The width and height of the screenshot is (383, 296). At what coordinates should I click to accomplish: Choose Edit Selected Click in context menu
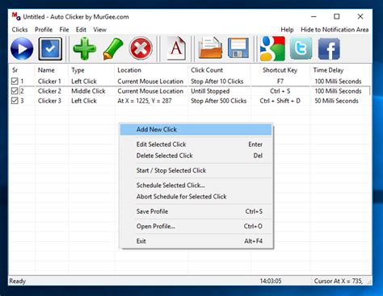click(196, 144)
